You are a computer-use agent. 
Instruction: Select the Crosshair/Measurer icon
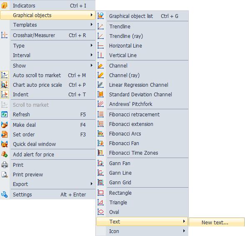tap(4, 35)
